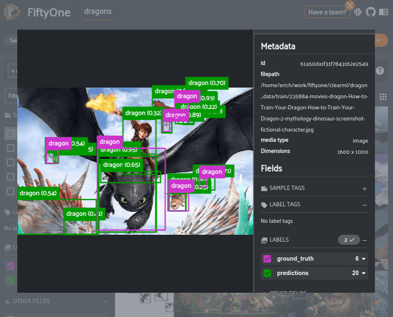Collapse the LABELS section

pyautogui.click(x=365, y=240)
